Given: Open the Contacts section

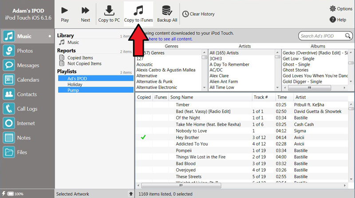Looking at the screenshot, I should (27, 94).
